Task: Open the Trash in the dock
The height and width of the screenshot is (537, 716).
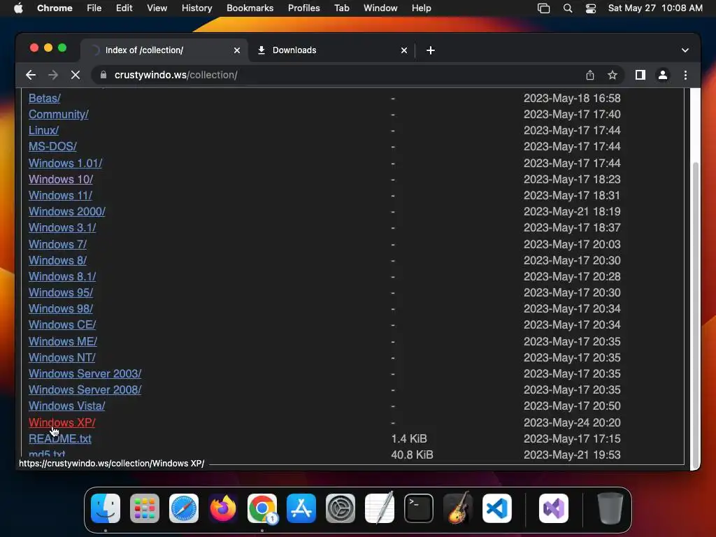Action: point(610,508)
